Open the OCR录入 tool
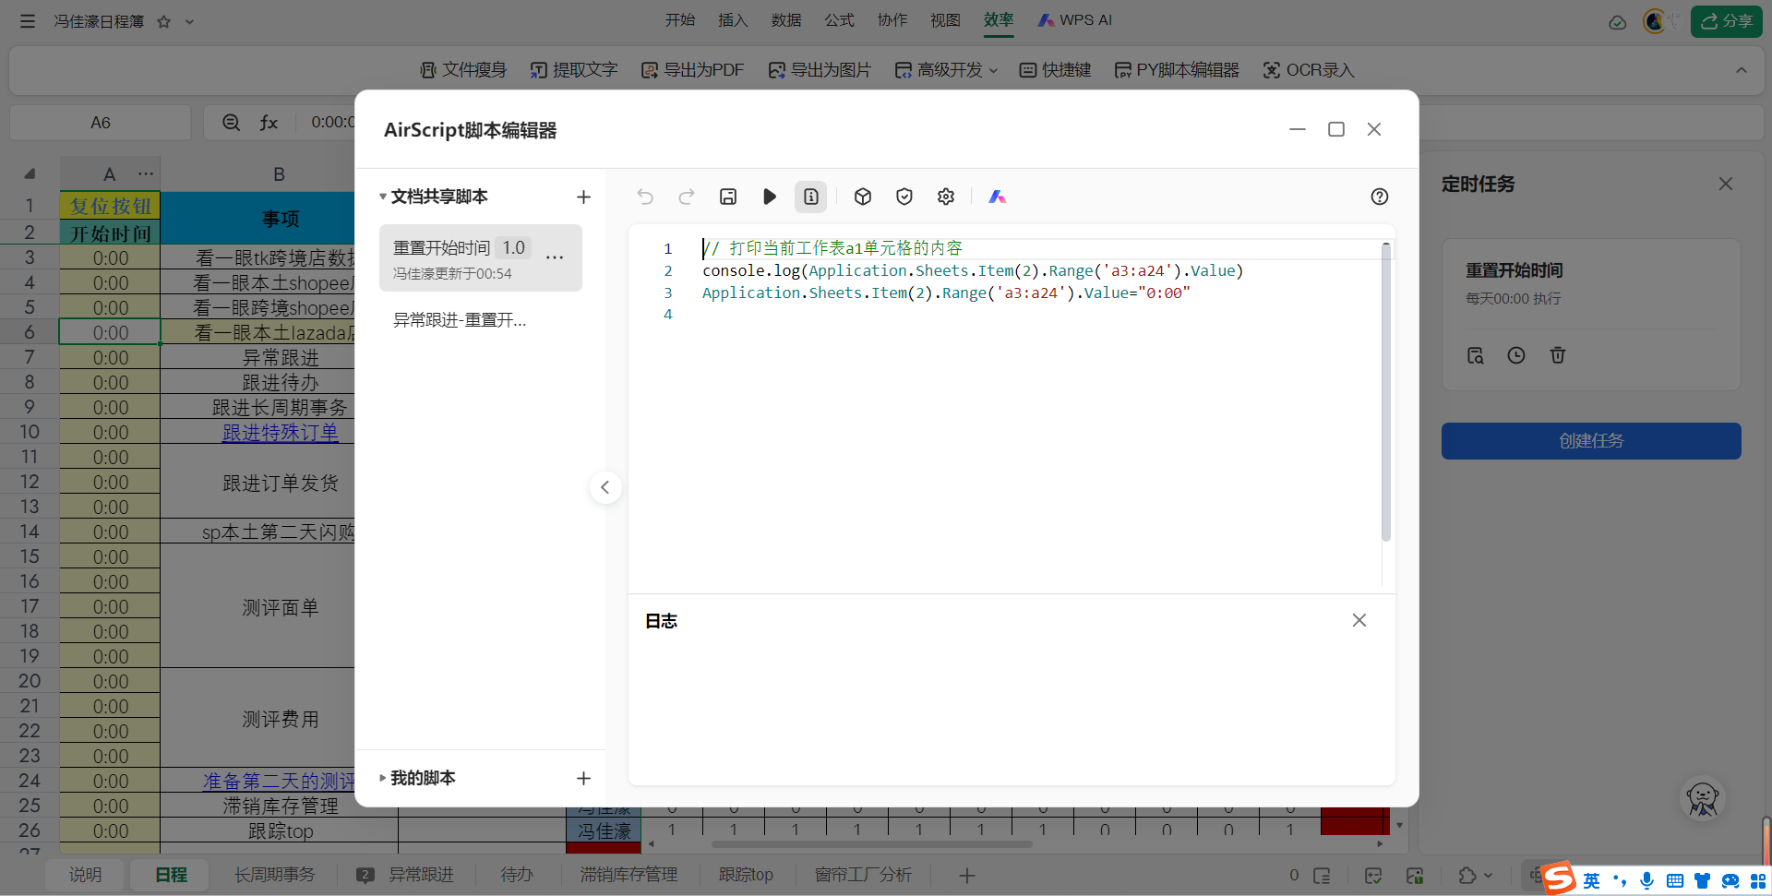This screenshot has width=1772, height=896. pyautogui.click(x=1309, y=70)
